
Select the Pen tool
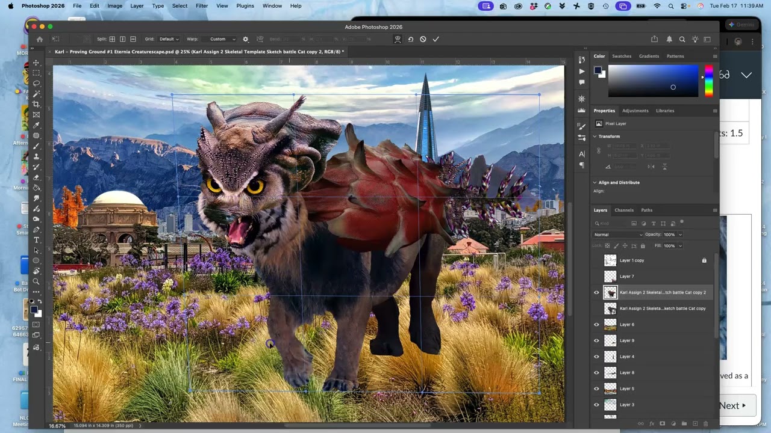click(36, 229)
